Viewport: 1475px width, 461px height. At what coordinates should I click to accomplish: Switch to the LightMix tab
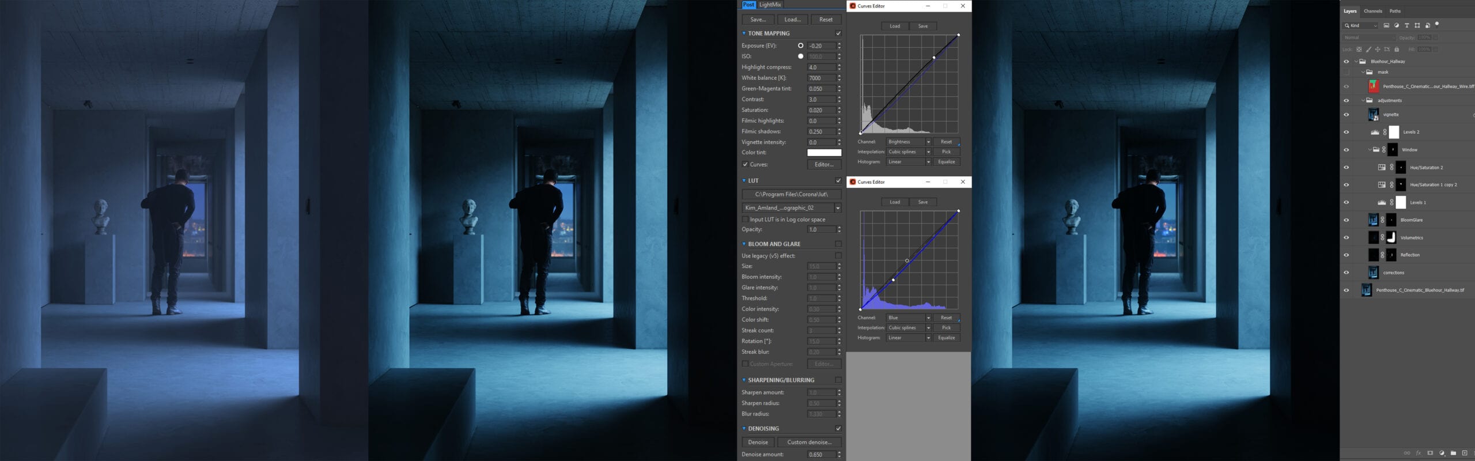tap(770, 5)
